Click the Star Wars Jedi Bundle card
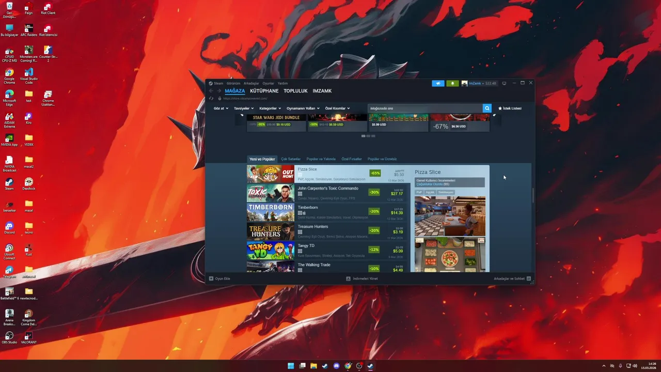Viewport: 661px width, 372px height. [x=276, y=122]
